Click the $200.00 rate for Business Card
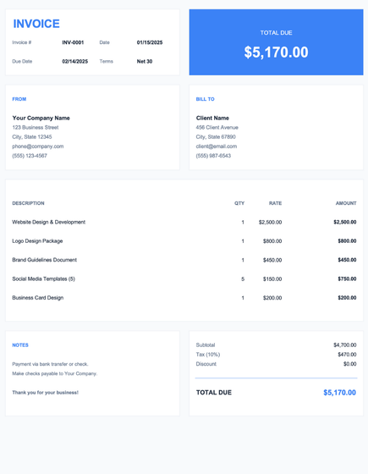The width and height of the screenshot is (368, 474). click(x=272, y=298)
